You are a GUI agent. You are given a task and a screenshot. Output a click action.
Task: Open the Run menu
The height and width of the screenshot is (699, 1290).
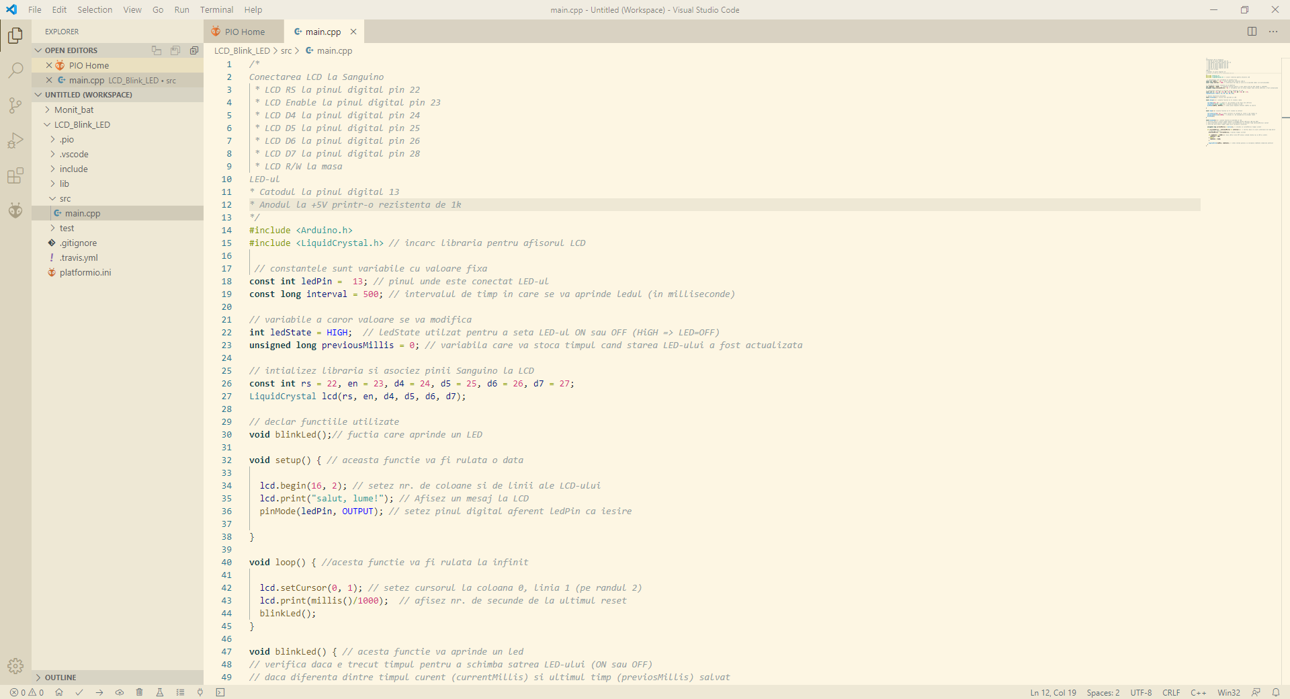click(x=181, y=9)
